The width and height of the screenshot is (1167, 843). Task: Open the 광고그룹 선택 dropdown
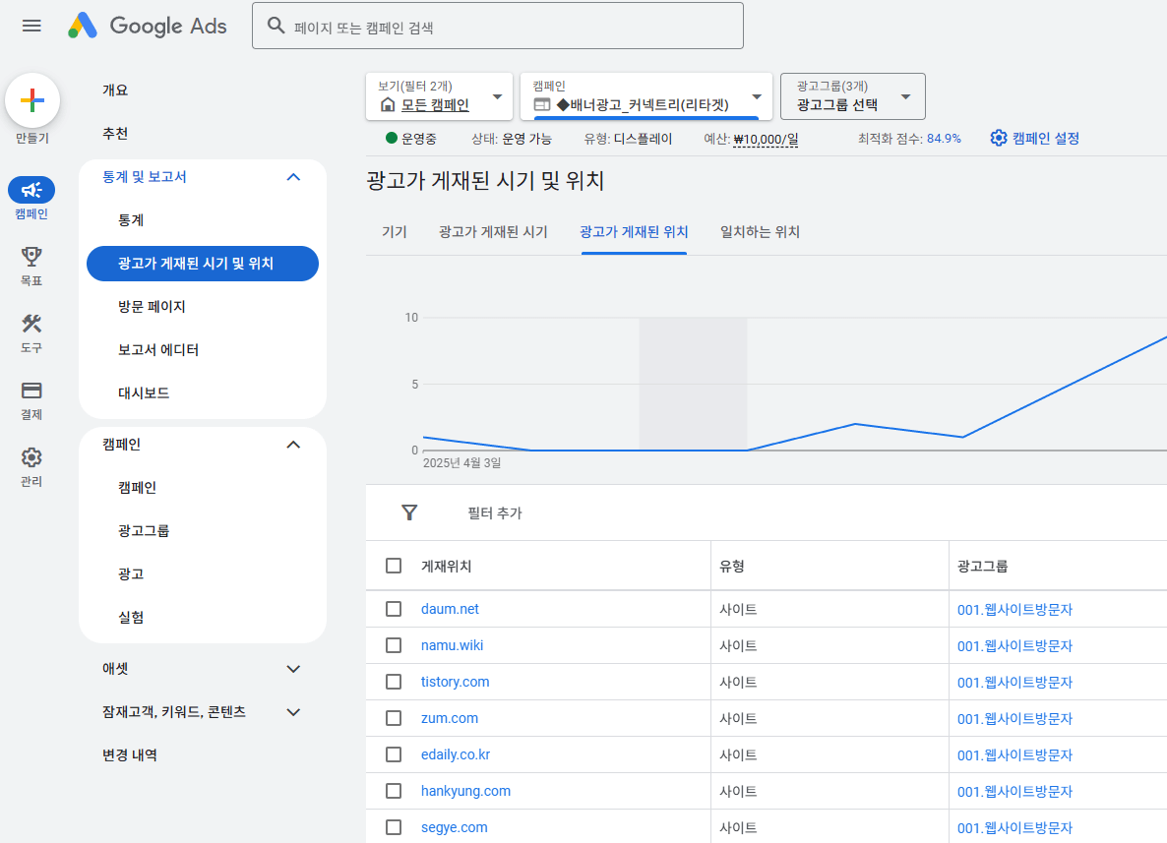[853, 96]
